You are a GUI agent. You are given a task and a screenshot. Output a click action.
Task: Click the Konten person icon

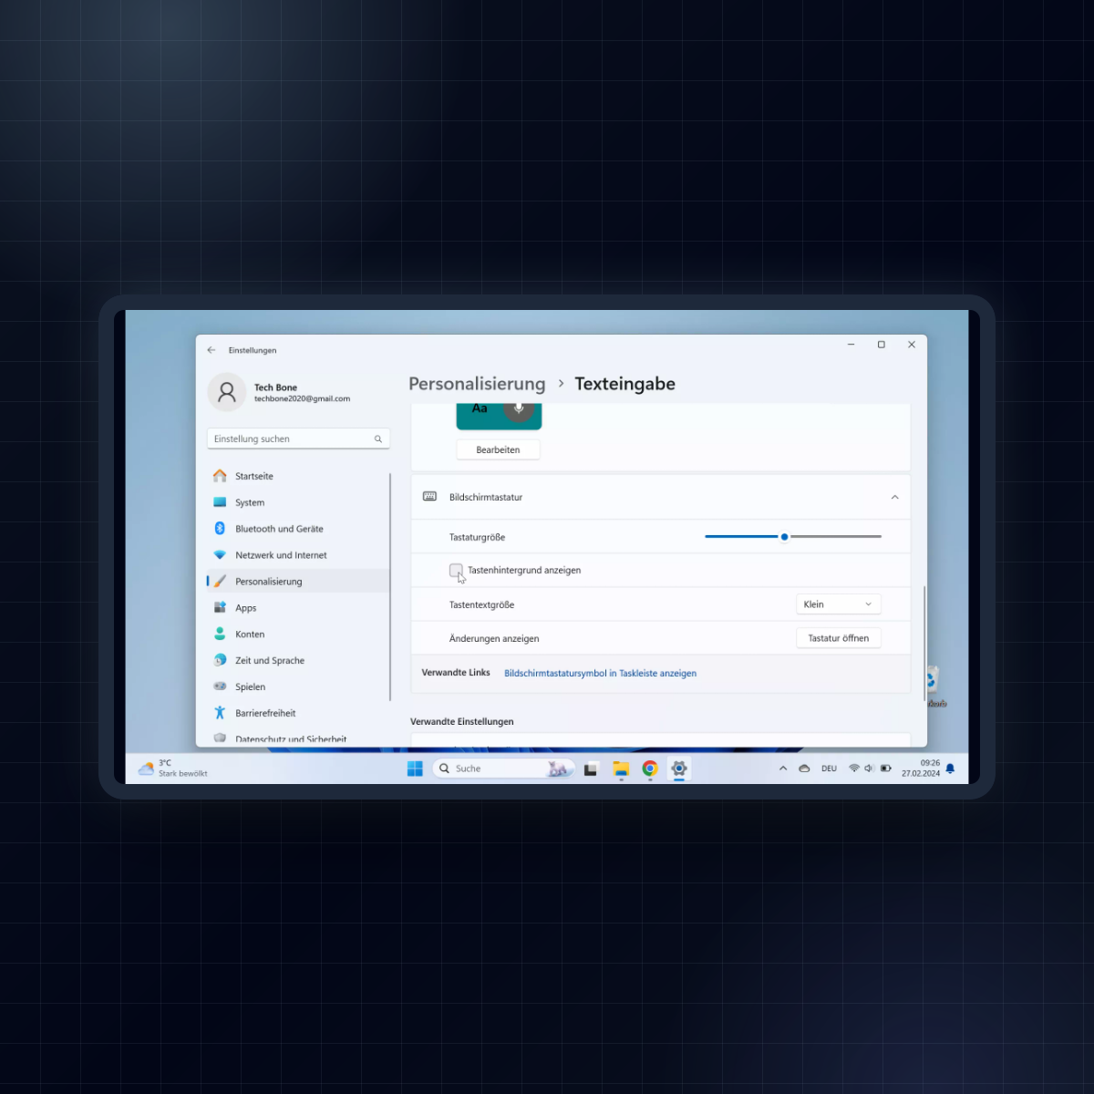pyautogui.click(x=220, y=634)
